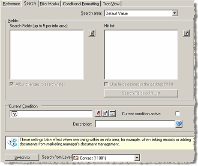Image resolution: width=198 pixels, height=166 pixels.
Task: Click inside the Search Fields list box
Action: pyautogui.click(x=47, y=55)
